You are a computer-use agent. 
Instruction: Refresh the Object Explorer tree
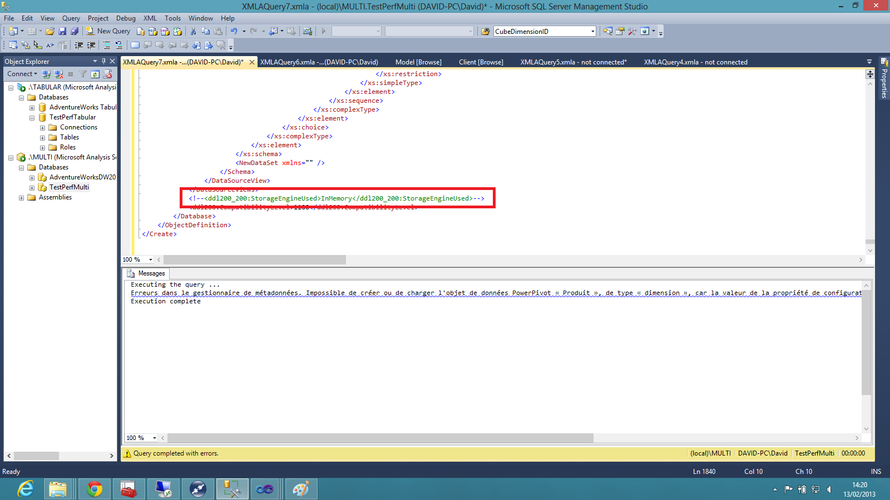click(95, 74)
